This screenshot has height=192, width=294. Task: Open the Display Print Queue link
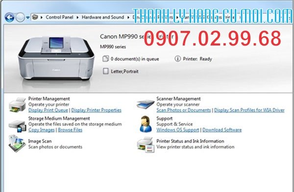pyautogui.click(x=48, y=110)
